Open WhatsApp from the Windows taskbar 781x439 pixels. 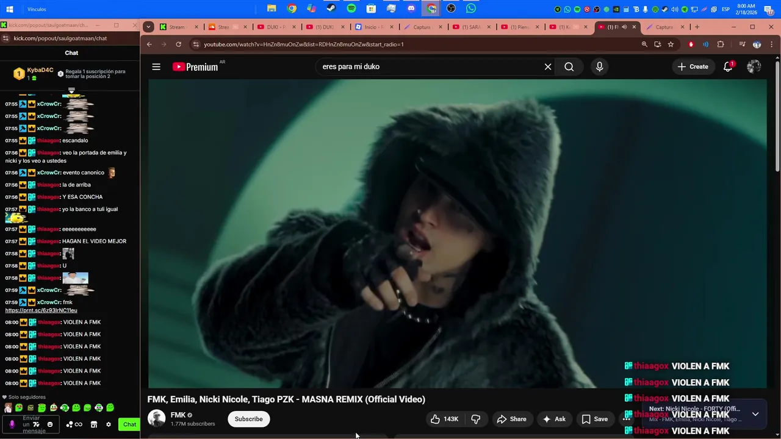[x=471, y=9]
